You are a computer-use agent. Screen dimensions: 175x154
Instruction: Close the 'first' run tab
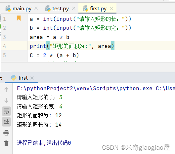click(x=32, y=78)
